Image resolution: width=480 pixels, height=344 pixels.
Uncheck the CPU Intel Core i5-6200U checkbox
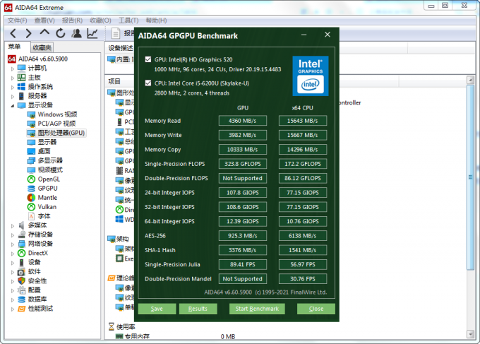point(148,82)
